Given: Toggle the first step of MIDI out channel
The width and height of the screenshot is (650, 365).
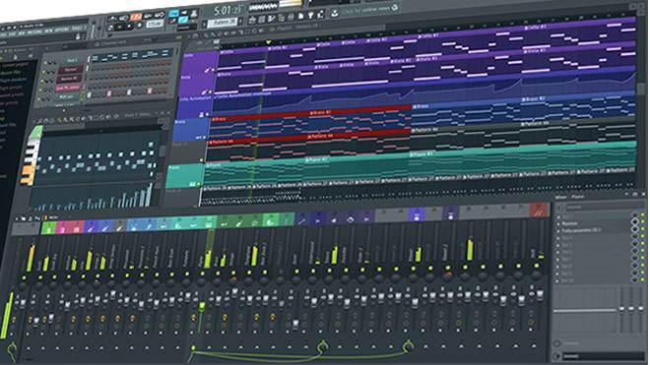Looking at the screenshot, I should 89,95.
